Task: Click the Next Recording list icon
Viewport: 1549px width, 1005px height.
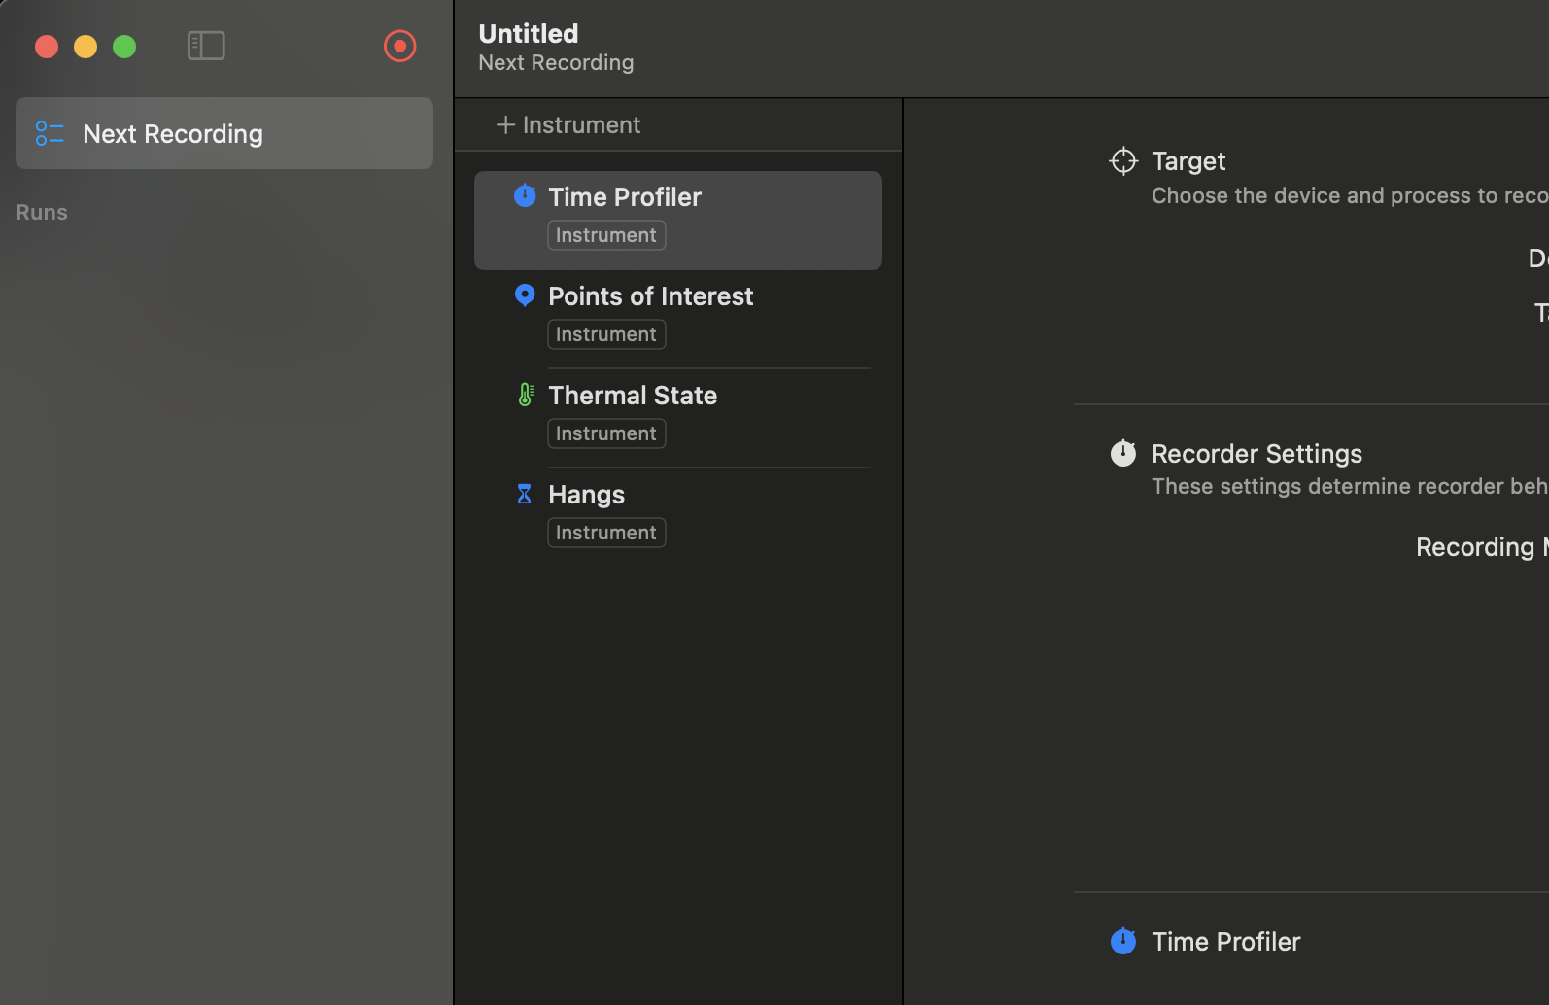Action: 50,133
